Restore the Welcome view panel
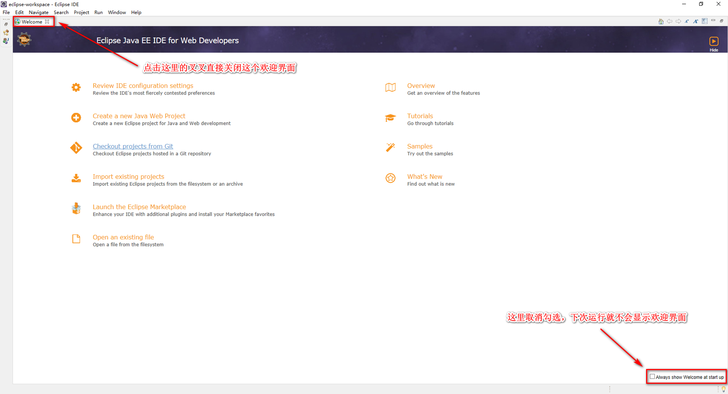 tap(721, 21)
